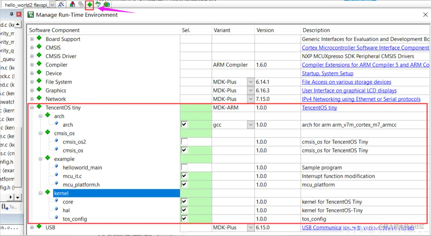Open the Startup, System Setup link
This screenshot has height=236, width=431.
pos(328,73)
